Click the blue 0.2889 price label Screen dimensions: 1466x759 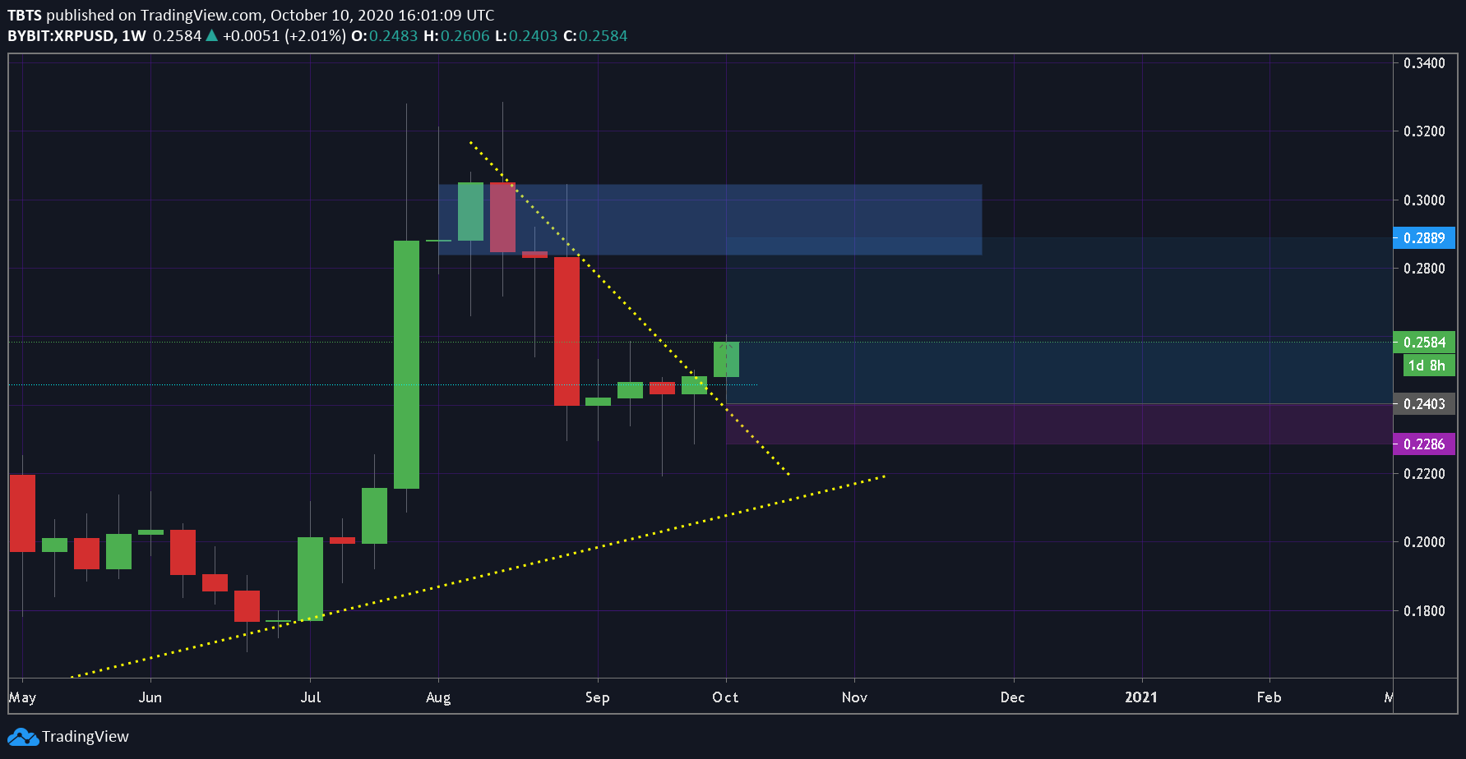pos(1424,238)
